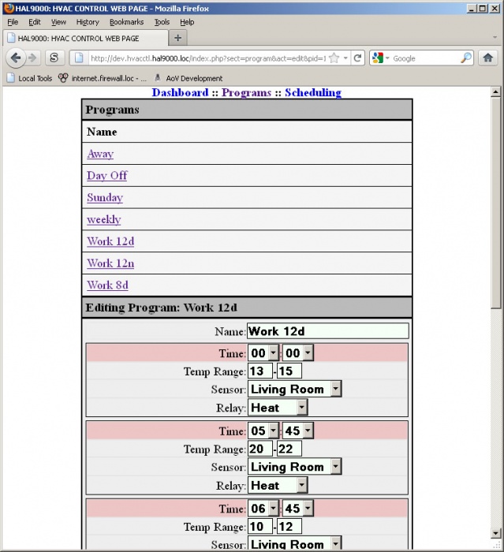Click the browser Forward arrow button
The image size is (504, 552).
(32, 58)
